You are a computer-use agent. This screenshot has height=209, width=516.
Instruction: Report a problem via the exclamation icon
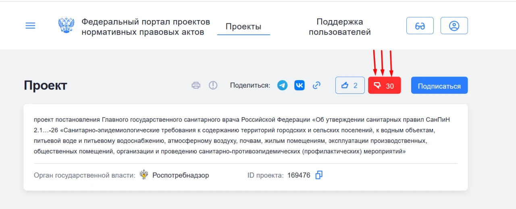(213, 85)
